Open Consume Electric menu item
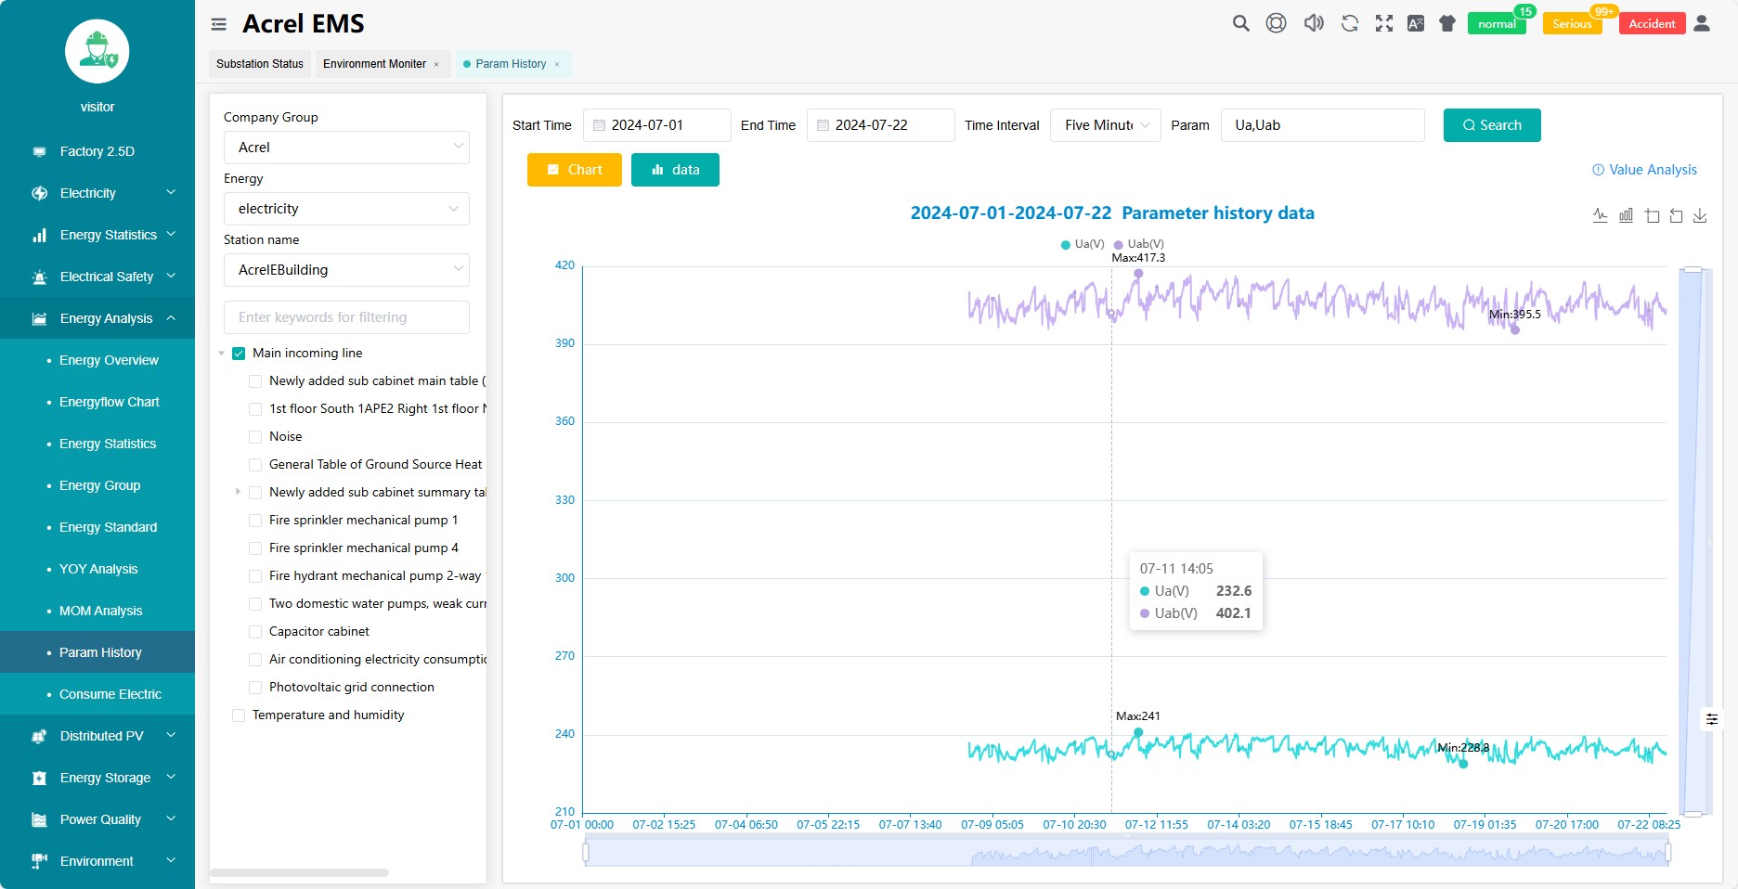1738x889 pixels. 110,694
